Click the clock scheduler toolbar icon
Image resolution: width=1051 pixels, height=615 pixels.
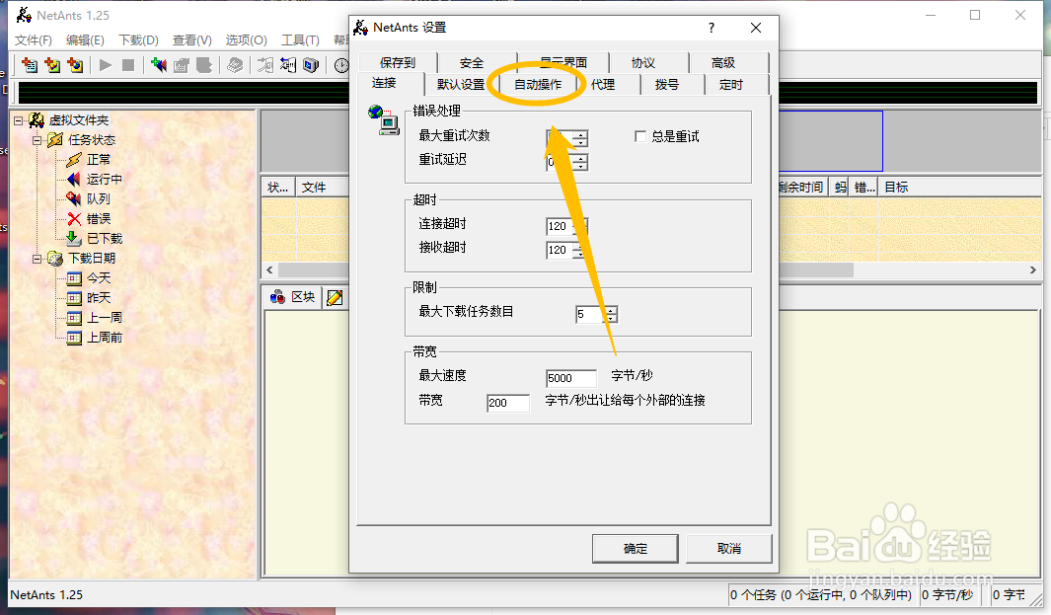pyautogui.click(x=341, y=65)
